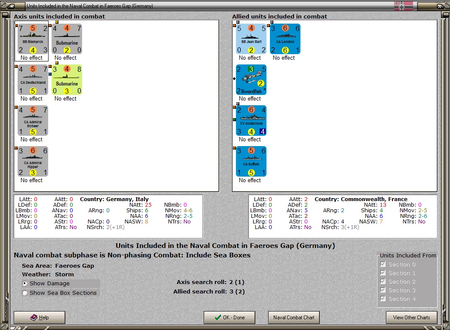Select the CA Admiral Hipper counter
Screen dimensions: 450x330
tap(33, 161)
